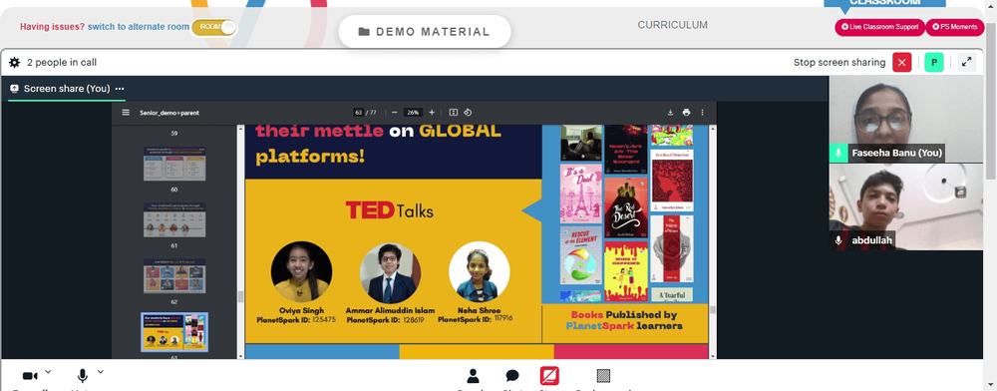
Task: Stop screen sharing with red X button
Action: pyautogui.click(x=901, y=62)
